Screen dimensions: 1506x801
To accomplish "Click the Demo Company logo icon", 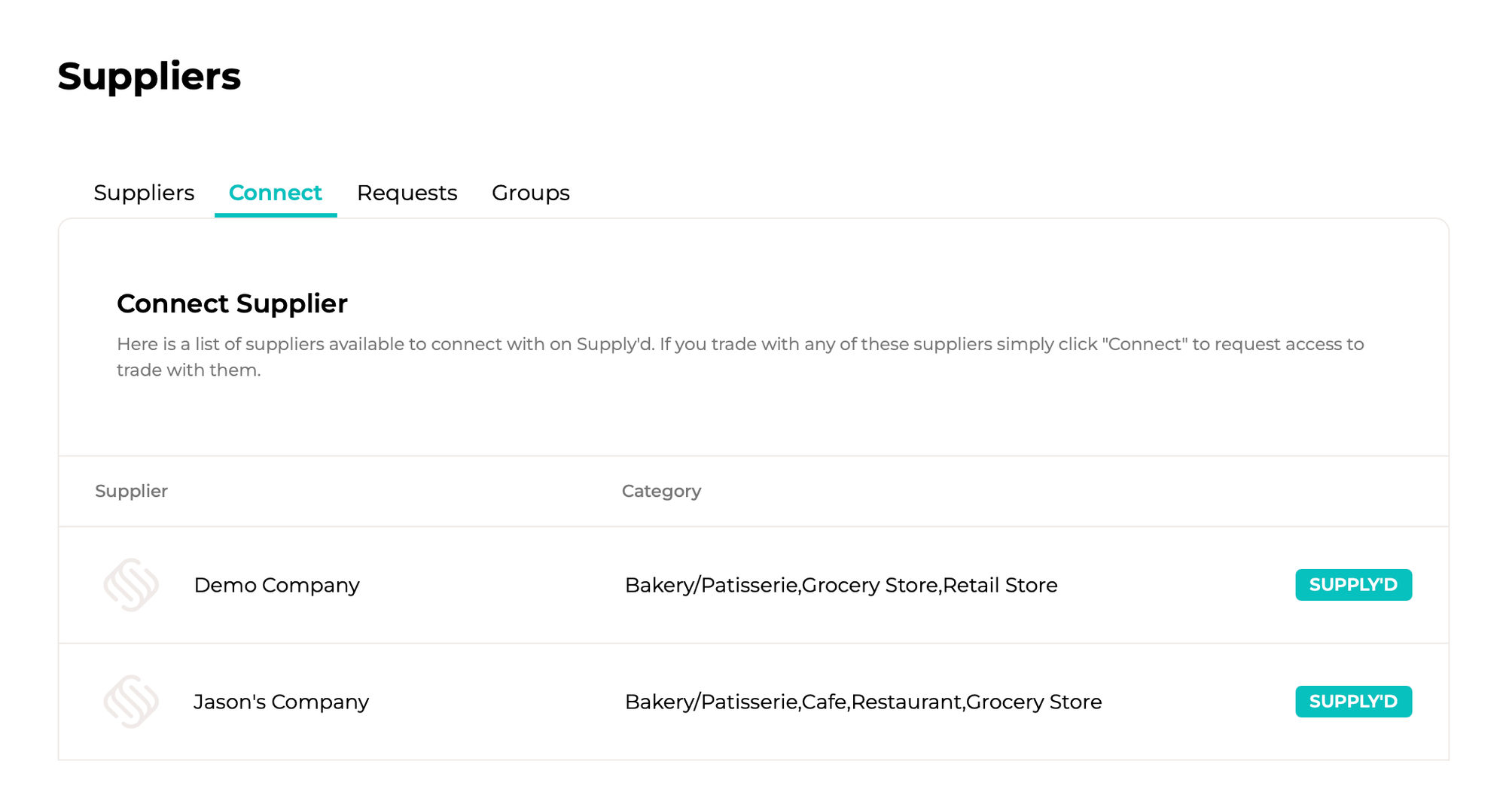I will 131,585.
